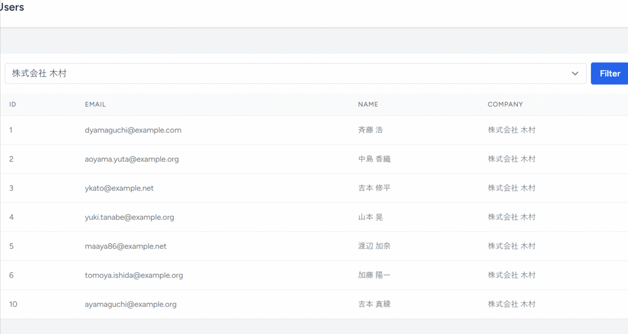
Task: Click ID 6 cell
Action: [11, 275]
